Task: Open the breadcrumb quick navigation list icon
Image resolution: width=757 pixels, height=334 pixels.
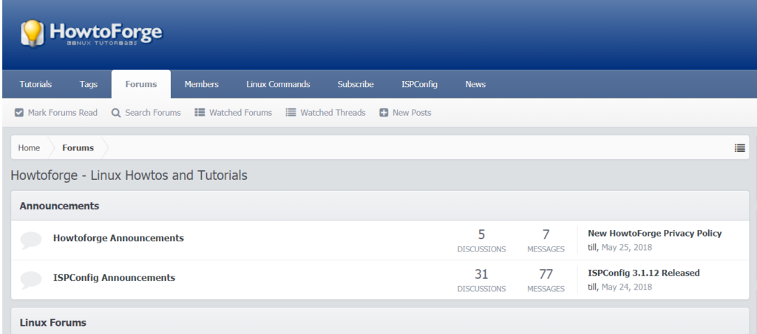Action: pos(739,147)
